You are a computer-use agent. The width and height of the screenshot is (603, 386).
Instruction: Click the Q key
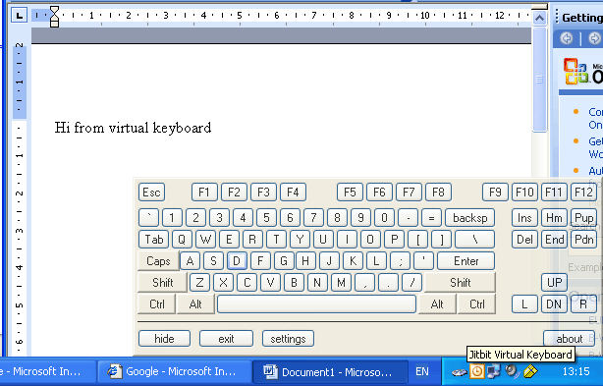point(182,240)
